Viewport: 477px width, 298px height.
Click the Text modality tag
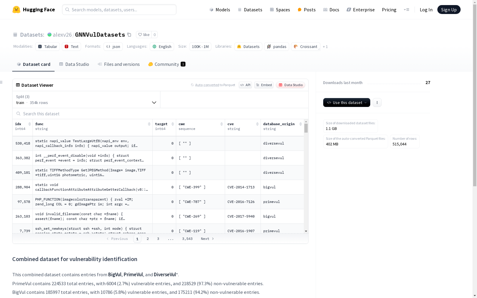pos(72,46)
